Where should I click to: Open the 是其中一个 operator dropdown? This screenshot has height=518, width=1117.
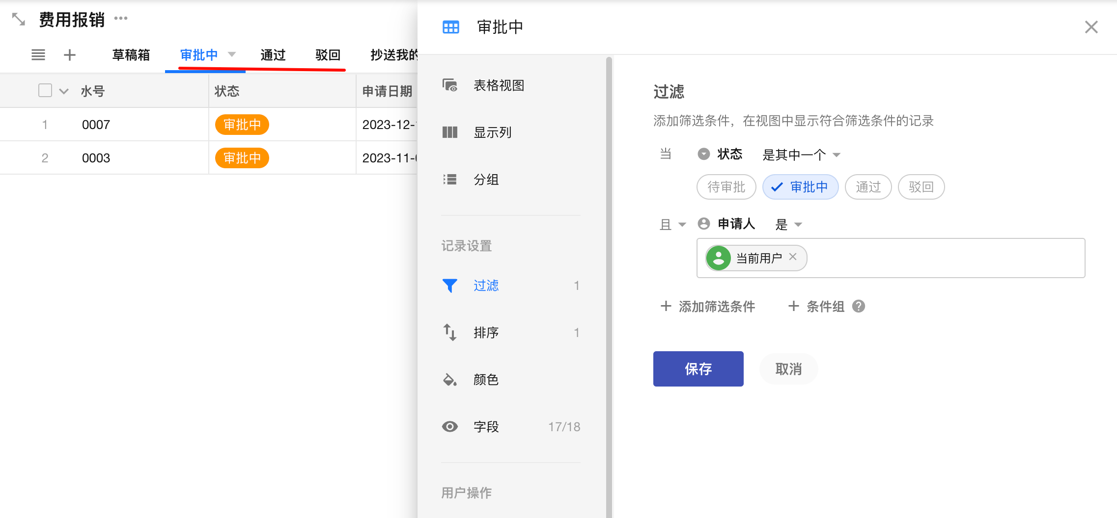(802, 155)
